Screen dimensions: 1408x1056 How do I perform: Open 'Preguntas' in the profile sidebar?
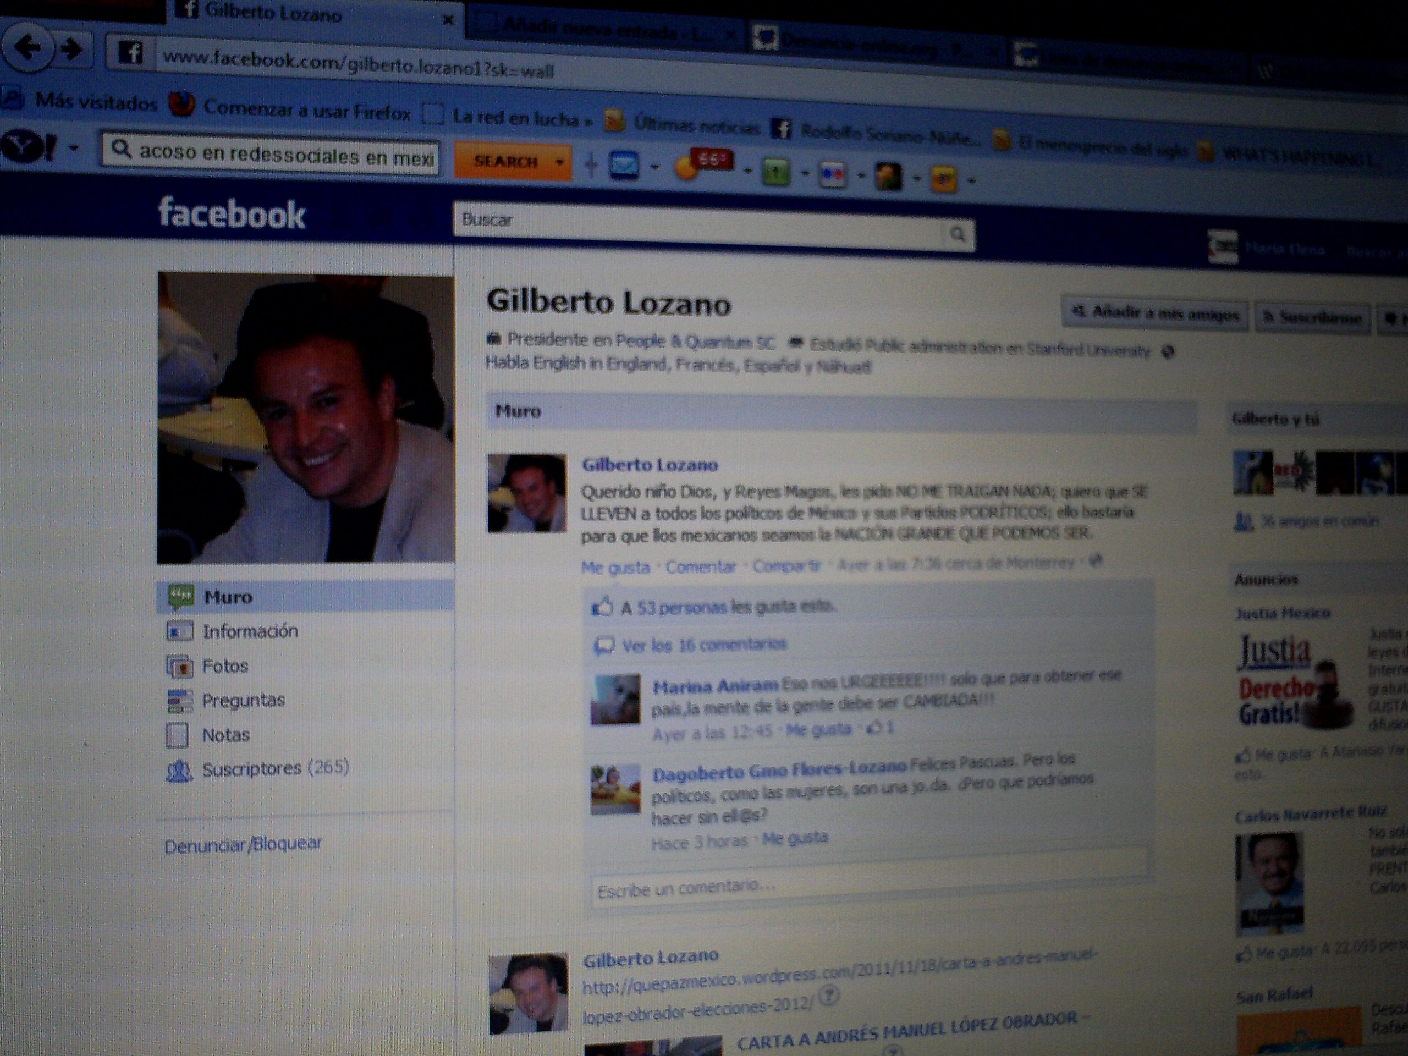pyautogui.click(x=244, y=700)
